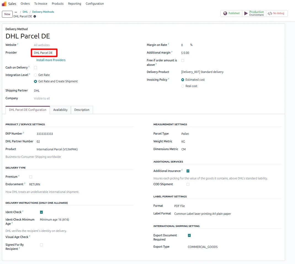Toggle the Premium checkbox
Image resolution: width=295 pixels, height=264 pixels.
(x=31, y=177)
